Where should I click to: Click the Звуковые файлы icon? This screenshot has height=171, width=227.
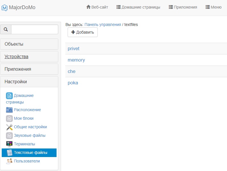tap(9, 135)
